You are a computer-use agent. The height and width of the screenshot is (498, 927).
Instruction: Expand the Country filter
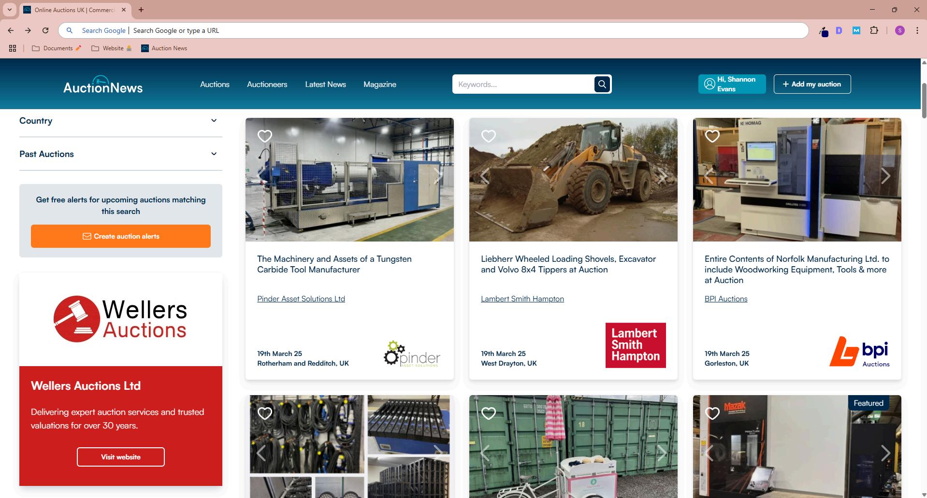120,121
